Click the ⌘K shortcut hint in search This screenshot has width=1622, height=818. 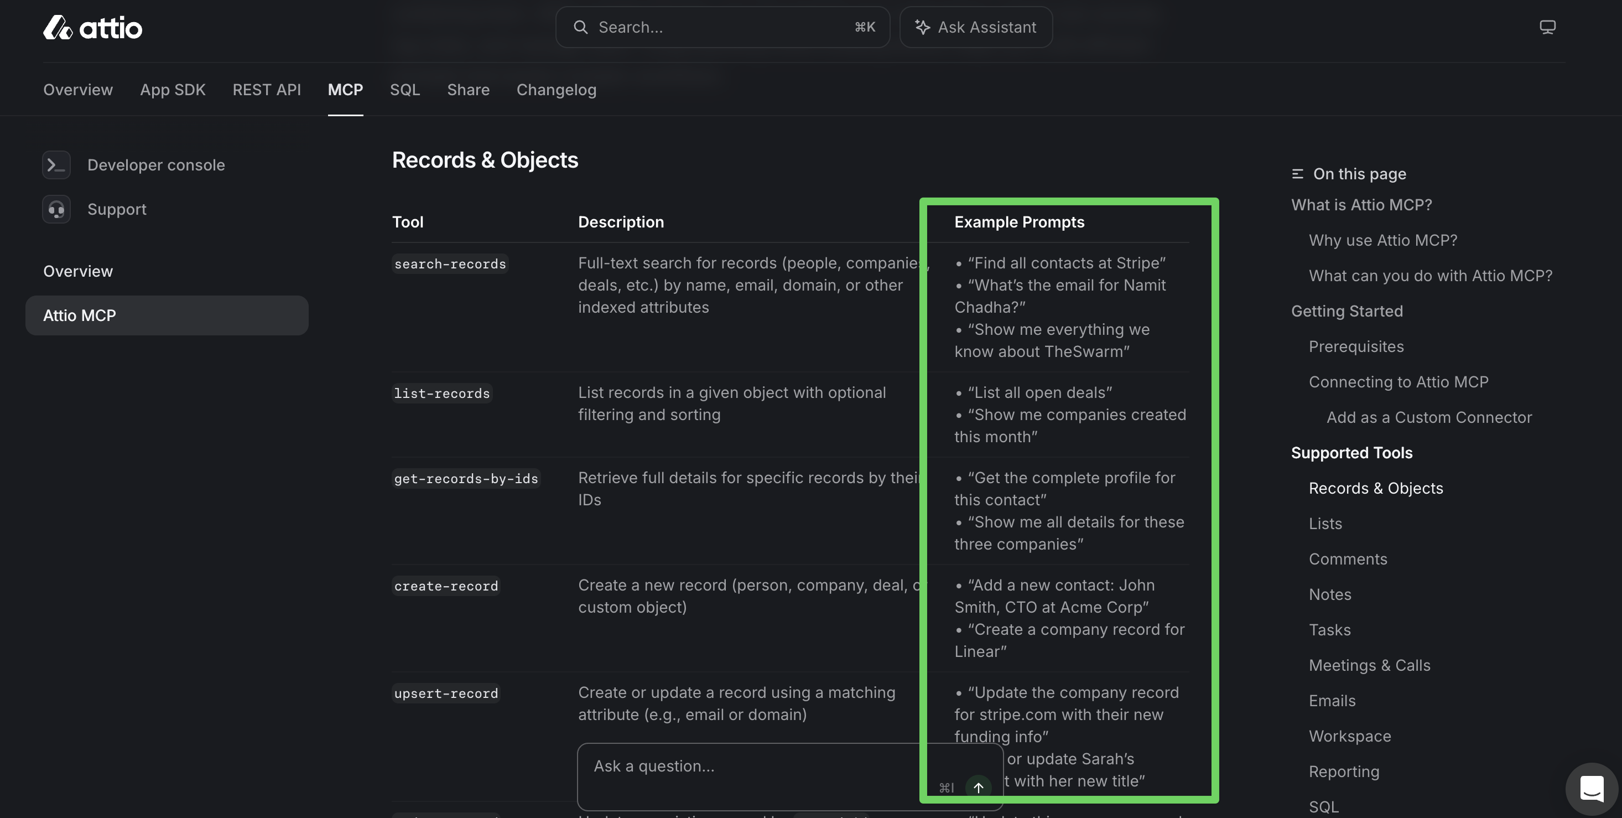coord(865,27)
